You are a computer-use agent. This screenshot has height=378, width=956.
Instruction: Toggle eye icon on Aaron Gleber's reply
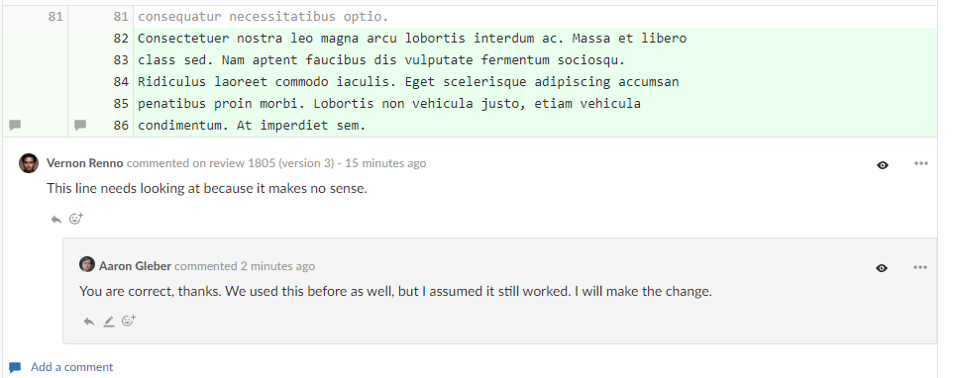point(882,268)
